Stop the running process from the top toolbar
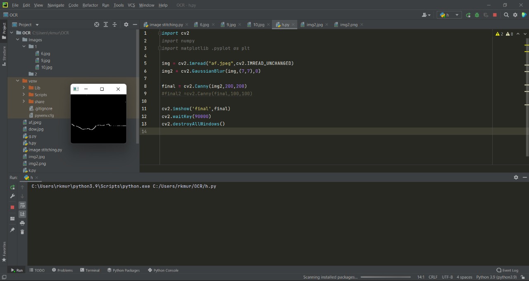 click(x=495, y=15)
